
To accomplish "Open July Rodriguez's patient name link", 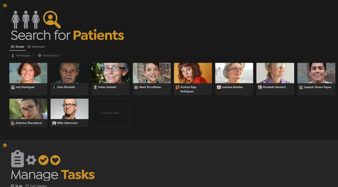I will [x=25, y=87].
